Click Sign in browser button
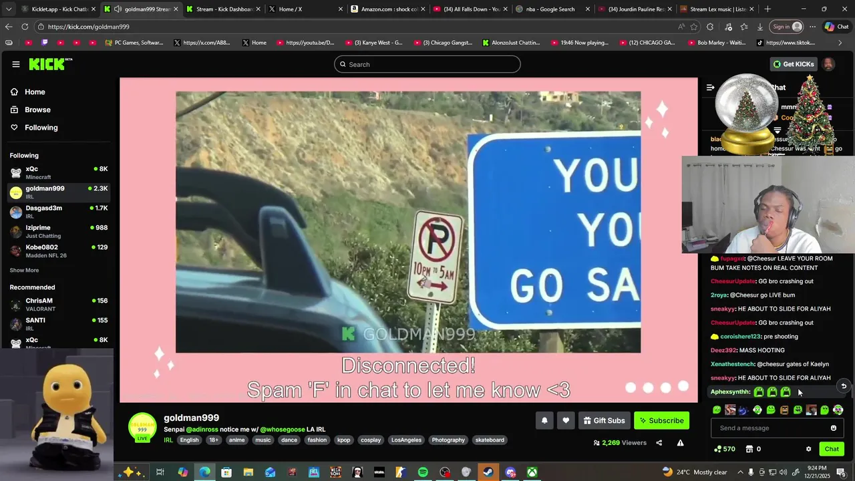The width and height of the screenshot is (855, 481). pos(787,27)
